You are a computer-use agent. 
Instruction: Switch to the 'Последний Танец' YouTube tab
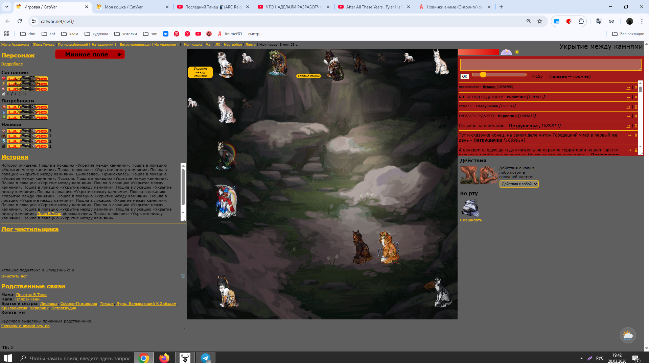(x=213, y=7)
